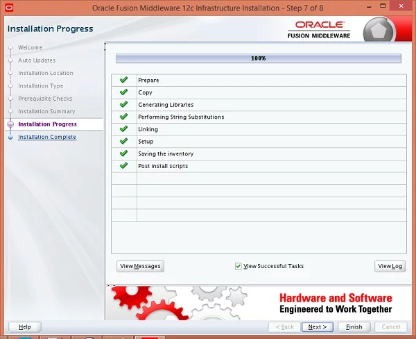Click the 100% progress bar
The width and height of the screenshot is (416, 339).
pos(259,58)
